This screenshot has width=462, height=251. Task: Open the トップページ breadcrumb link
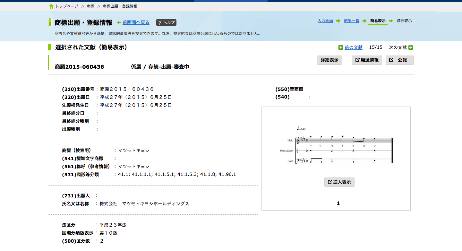tap(66, 6)
